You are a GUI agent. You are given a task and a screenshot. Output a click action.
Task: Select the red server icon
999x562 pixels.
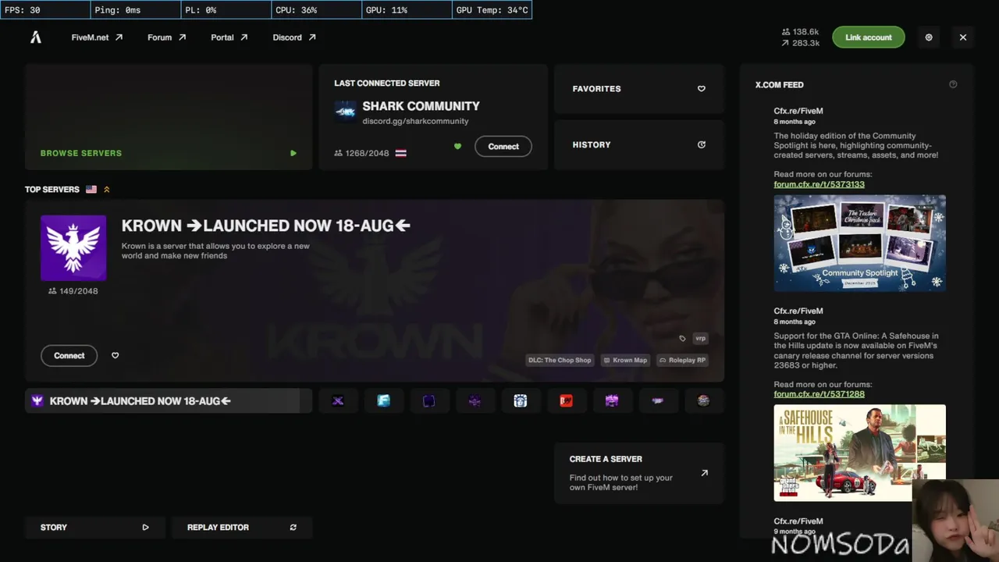(566, 401)
